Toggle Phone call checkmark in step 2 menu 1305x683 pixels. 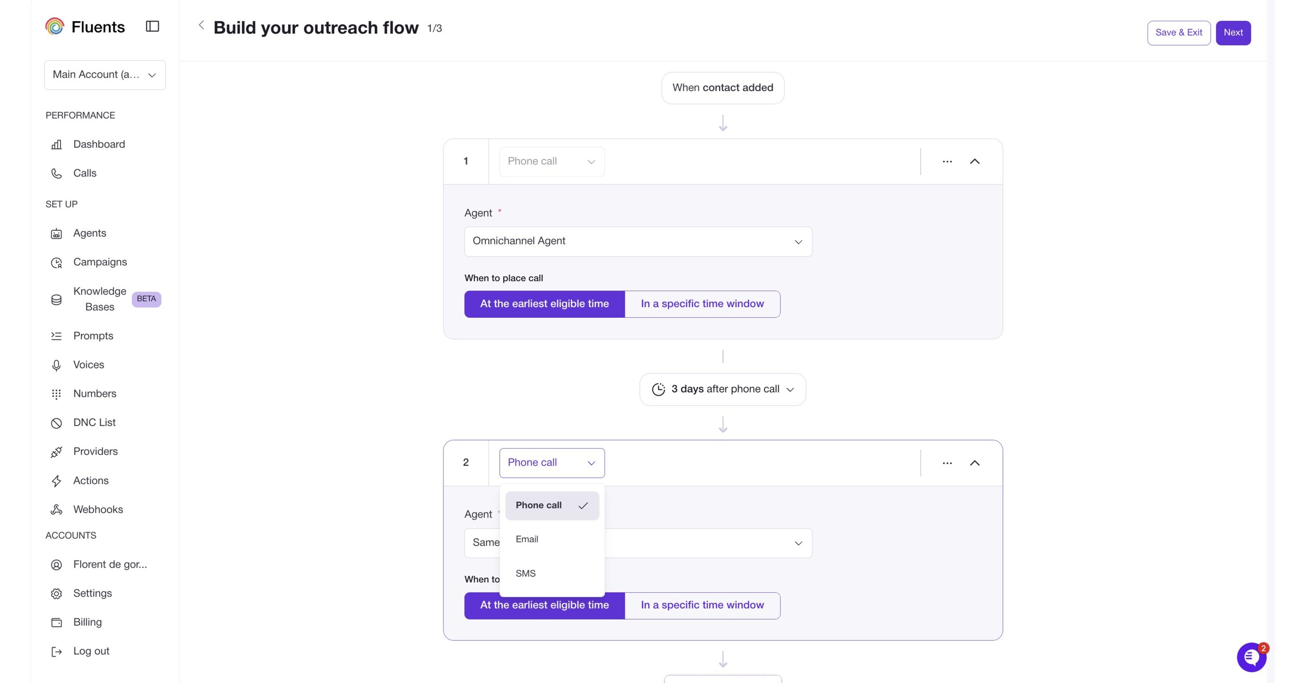click(551, 505)
